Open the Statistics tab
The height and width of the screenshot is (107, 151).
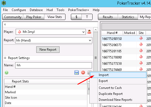pyautogui.click(x=128, y=17)
